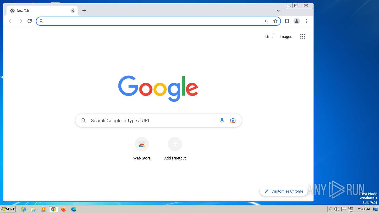Add a shortcut tile
The image size is (379, 213).
[x=175, y=149]
